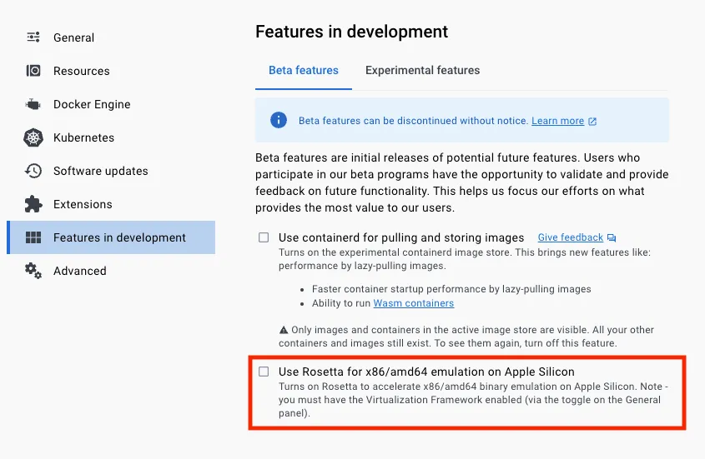The height and width of the screenshot is (459, 705).
Task: Enable containerd for pulling and storing images
Action: (264, 237)
